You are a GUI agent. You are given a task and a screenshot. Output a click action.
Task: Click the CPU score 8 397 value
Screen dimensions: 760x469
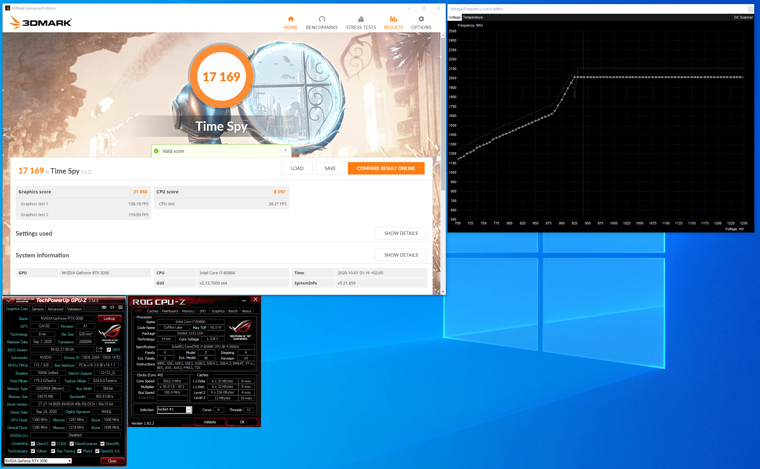[x=279, y=192]
